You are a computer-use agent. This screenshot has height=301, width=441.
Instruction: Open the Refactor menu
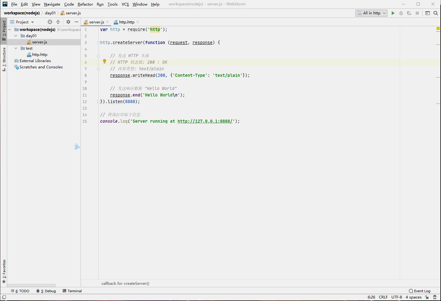(85, 4)
